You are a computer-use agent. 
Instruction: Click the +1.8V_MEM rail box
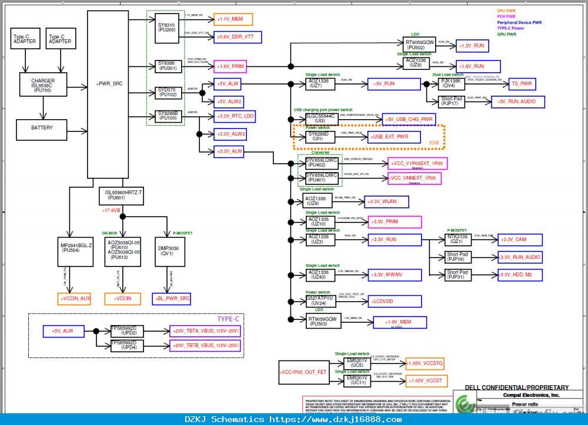click(x=400, y=322)
